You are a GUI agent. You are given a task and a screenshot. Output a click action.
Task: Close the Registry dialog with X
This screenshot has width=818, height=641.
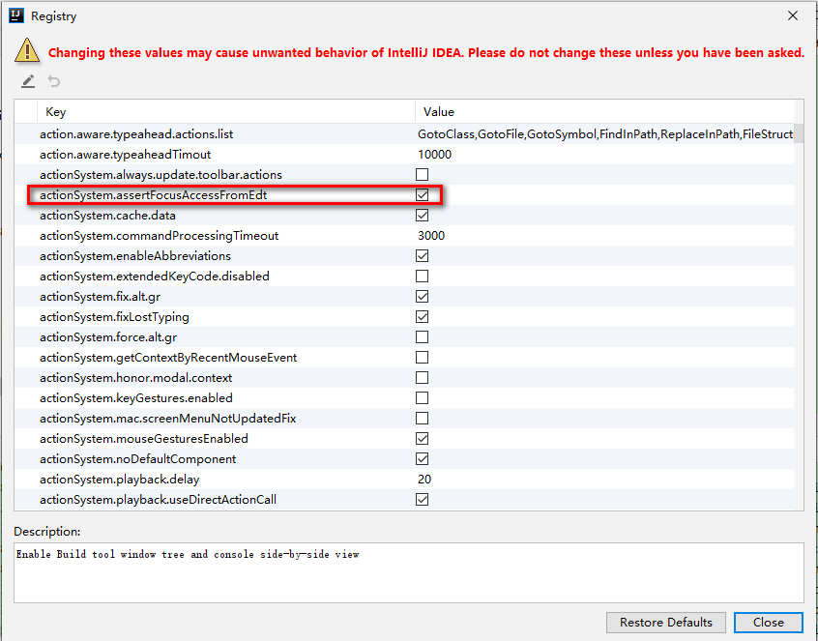tap(793, 15)
